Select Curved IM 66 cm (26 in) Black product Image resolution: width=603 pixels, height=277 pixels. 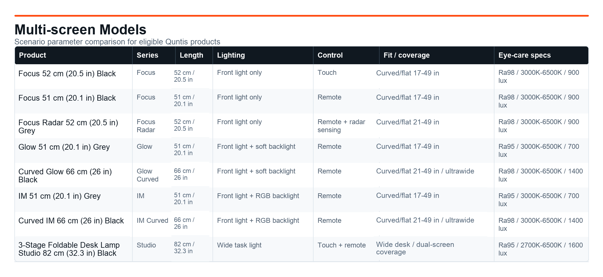(x=71, y=221)
